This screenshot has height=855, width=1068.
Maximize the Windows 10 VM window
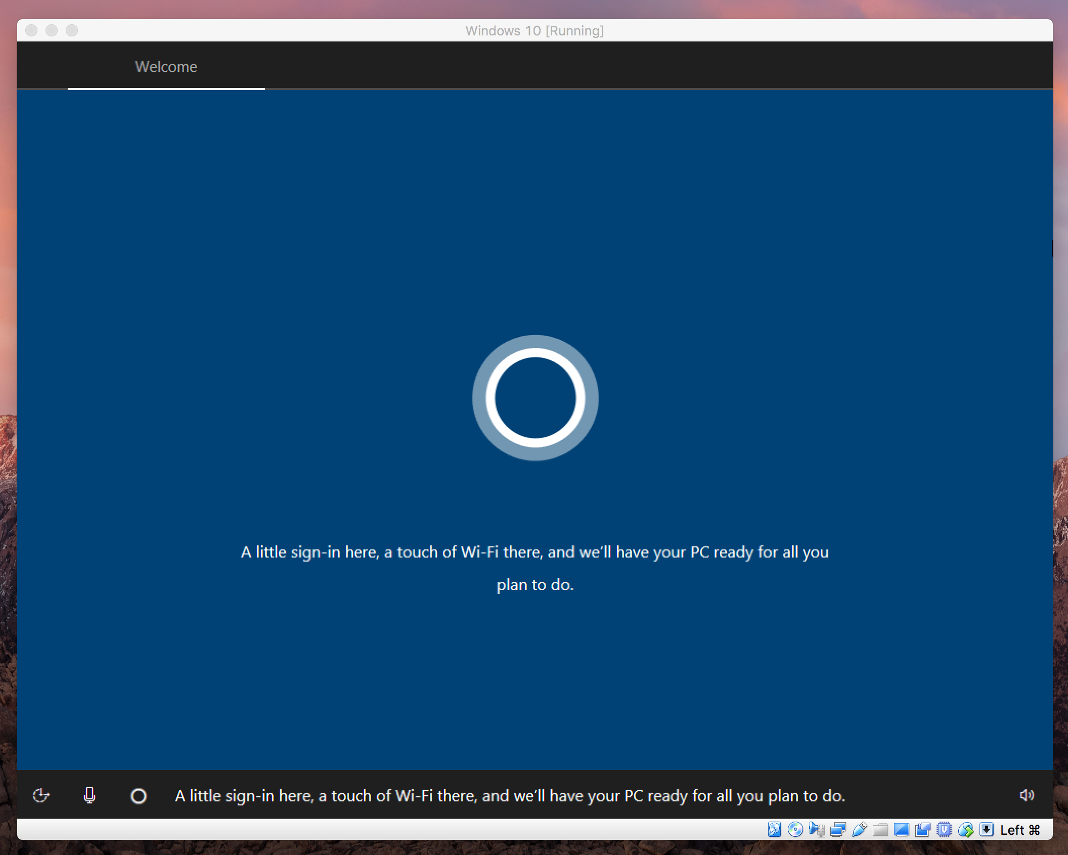(72, 30)
